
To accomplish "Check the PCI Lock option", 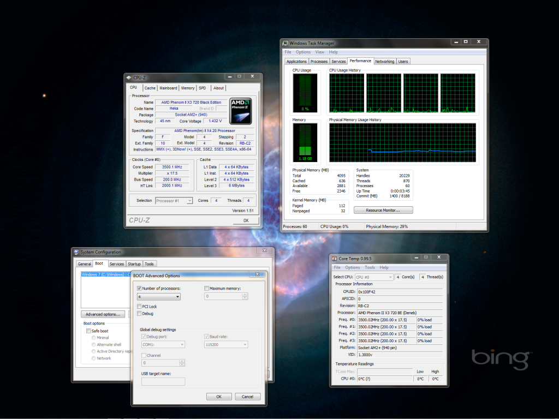I will point(139,307).
